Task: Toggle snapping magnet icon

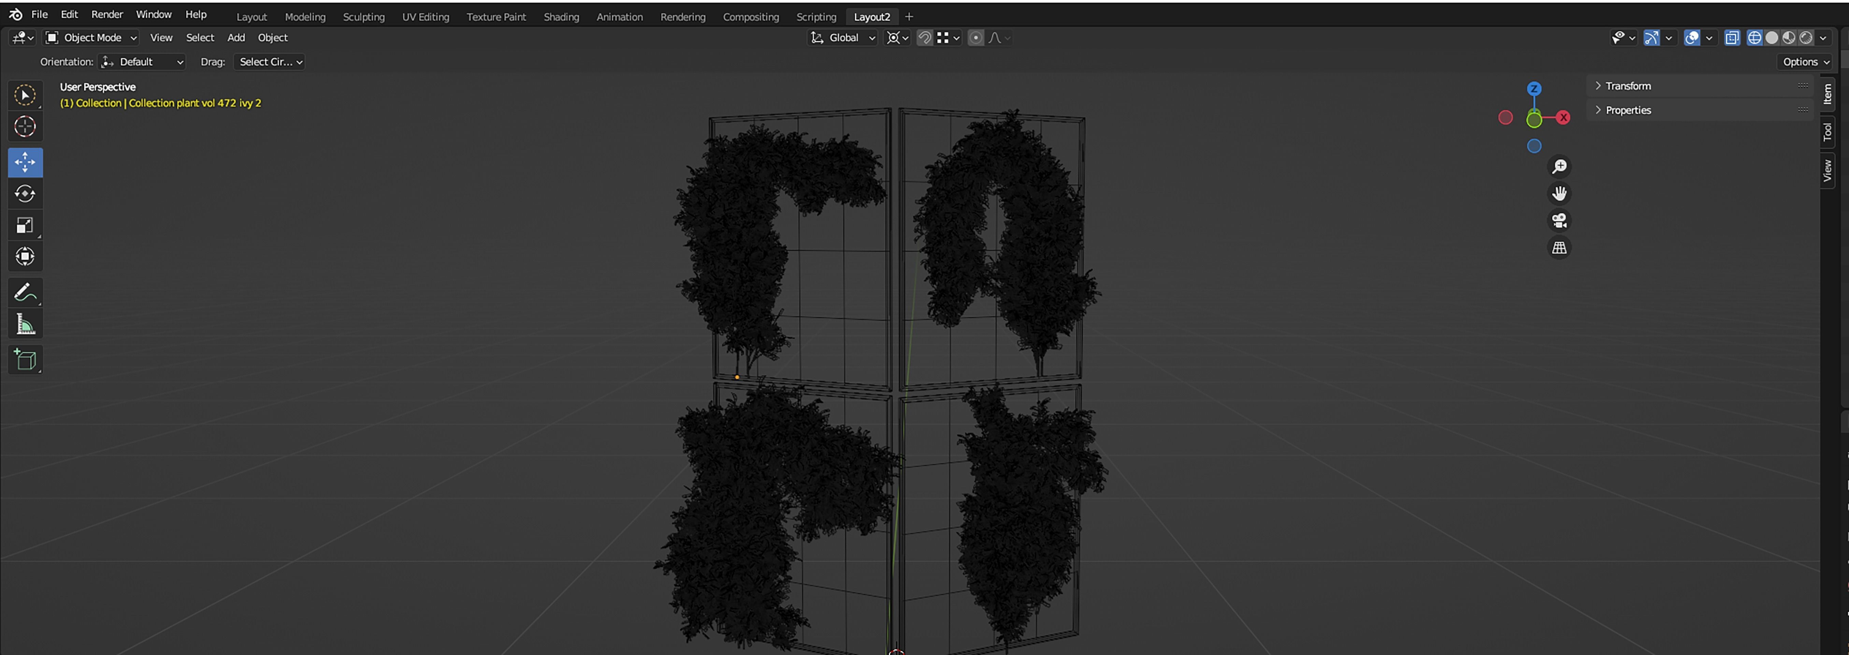Action: [925, 38]
